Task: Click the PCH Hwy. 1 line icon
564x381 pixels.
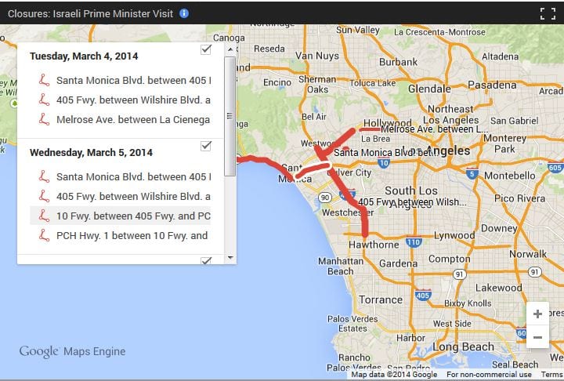Action: [44, 235]
